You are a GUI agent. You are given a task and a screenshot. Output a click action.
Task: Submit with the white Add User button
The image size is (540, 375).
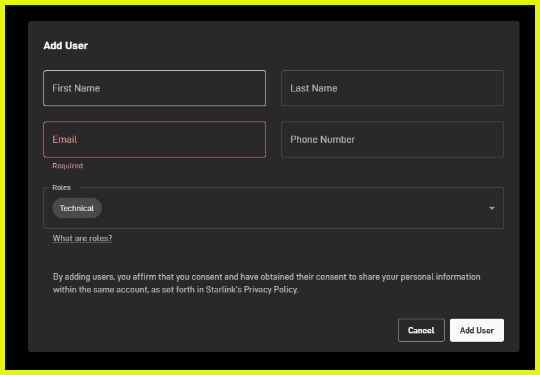tap(477, 330)
